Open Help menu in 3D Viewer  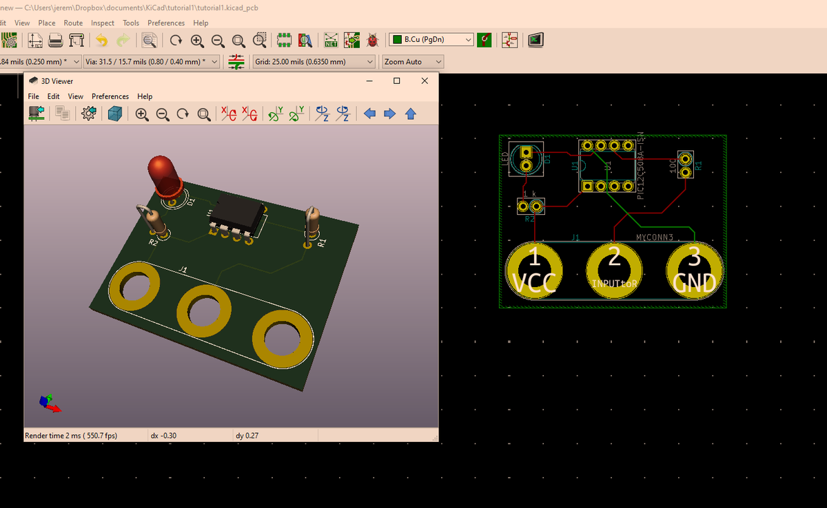pos(145,96)
